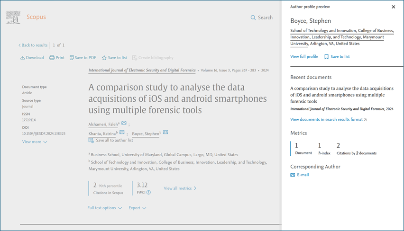The image size is (404, 231).
Task: Open Search with the magnifier icon
Action: (253, 18)
